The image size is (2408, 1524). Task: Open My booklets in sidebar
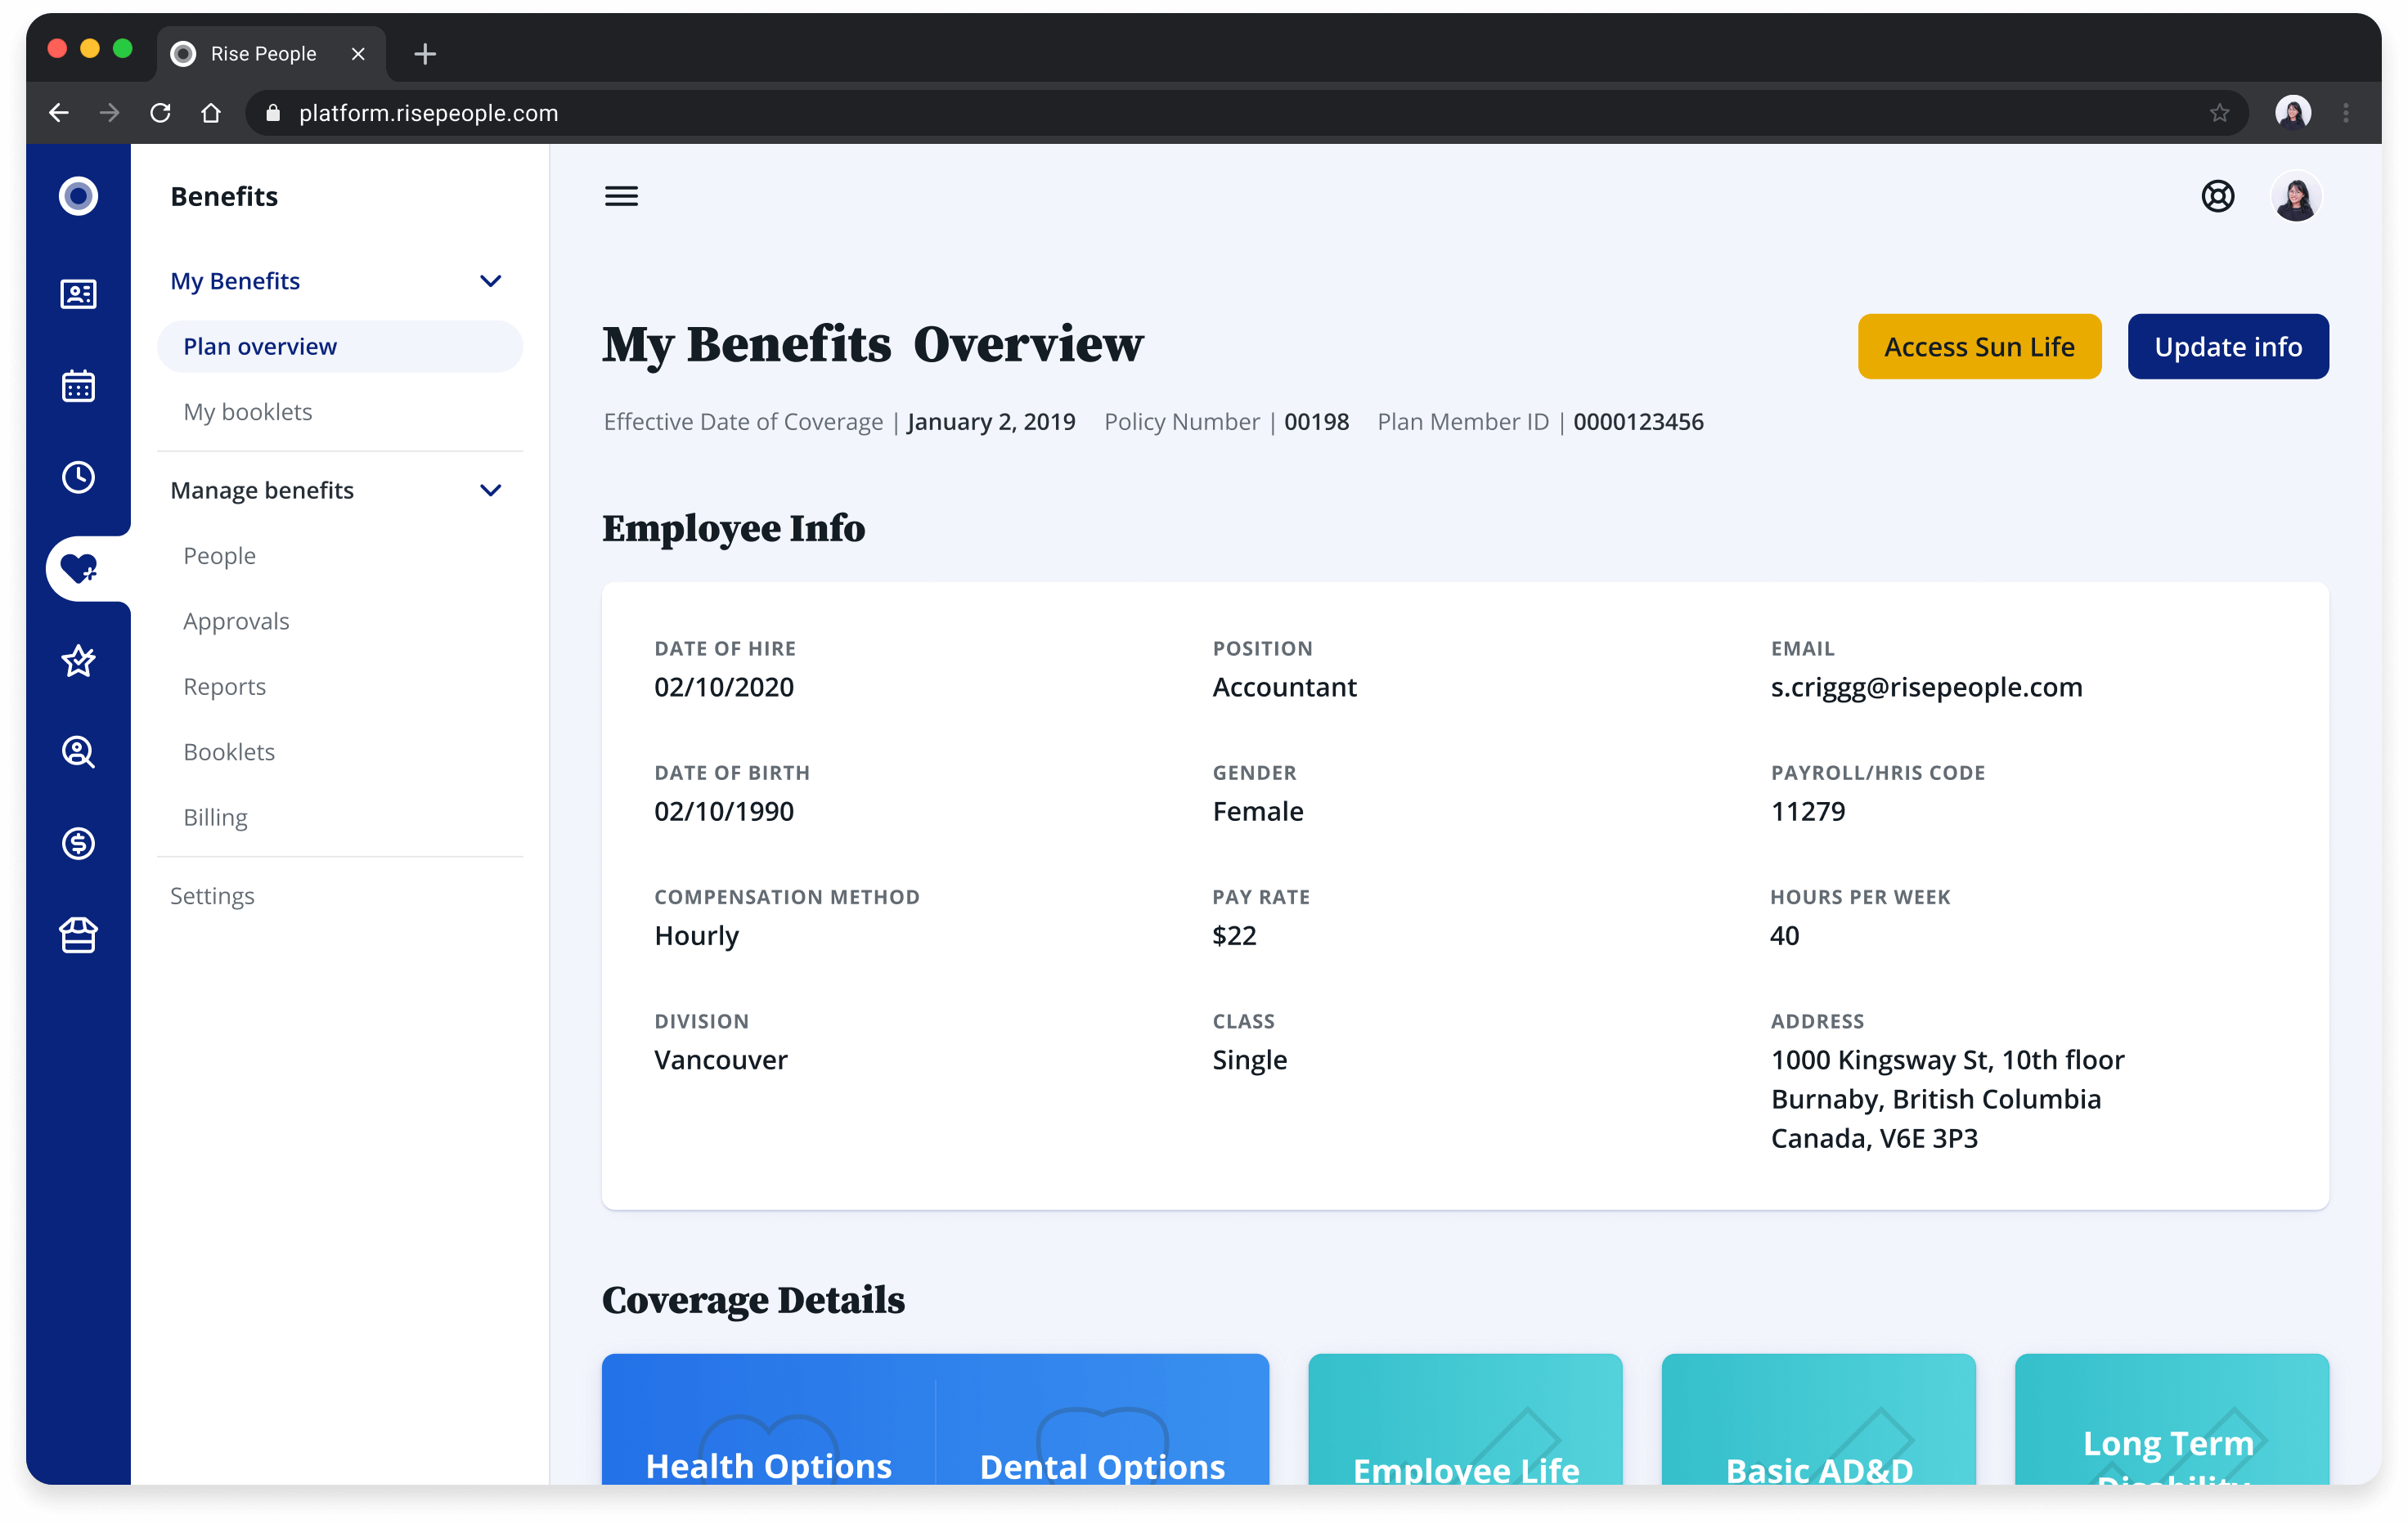point(247,412)
